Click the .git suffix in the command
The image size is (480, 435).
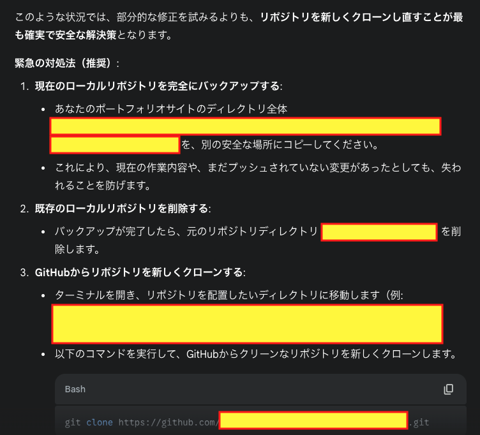[x=419, y=422]
